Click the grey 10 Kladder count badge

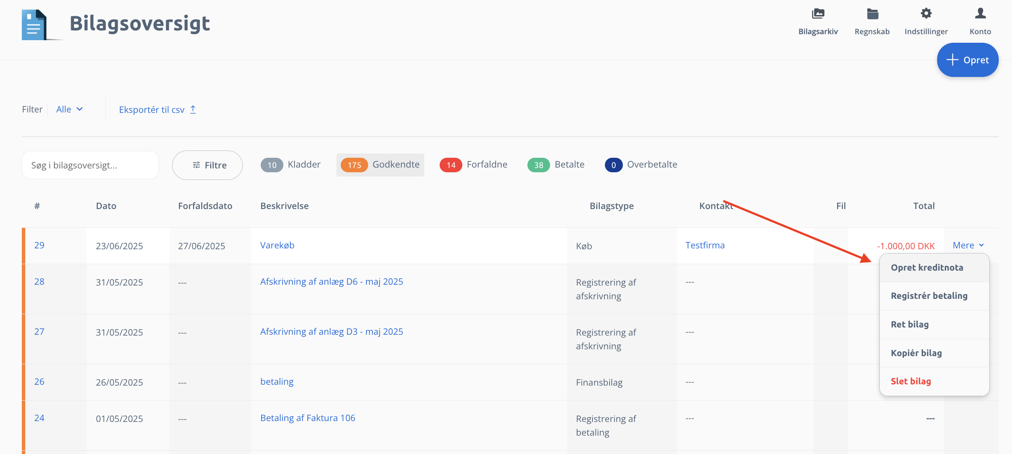coord(272,165)
